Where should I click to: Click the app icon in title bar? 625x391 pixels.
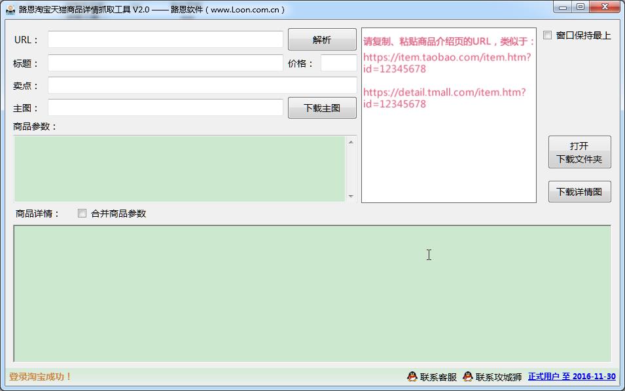(x=10, y=10)
